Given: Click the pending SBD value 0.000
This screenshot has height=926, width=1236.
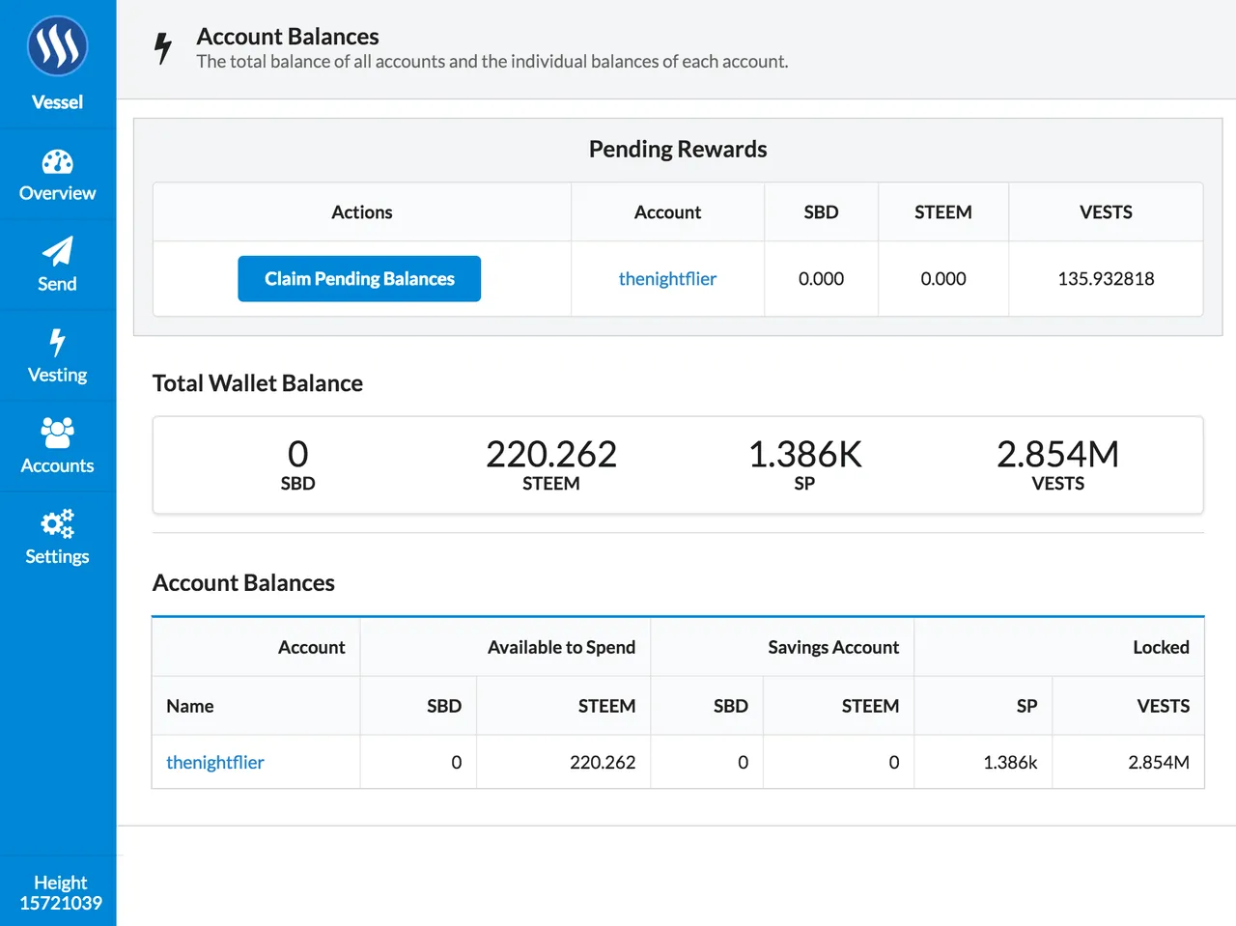Looking at the screenshot, I should [821, 278].
